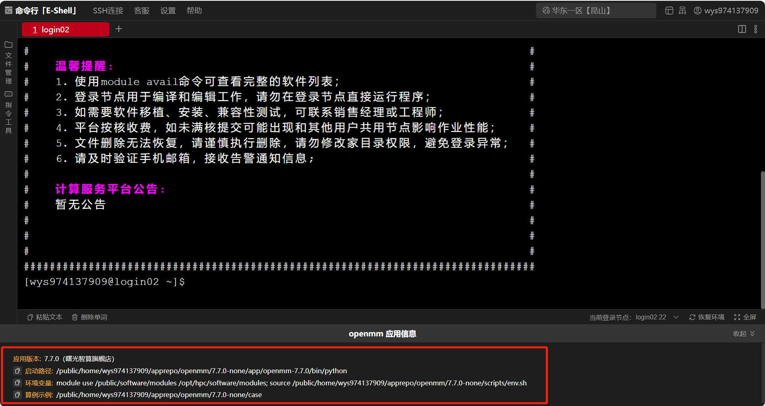Image resolution: width=765 pixels, height=406 pixels.
Task: Add a new terminal tab with plus
Action: click(119, 29)
